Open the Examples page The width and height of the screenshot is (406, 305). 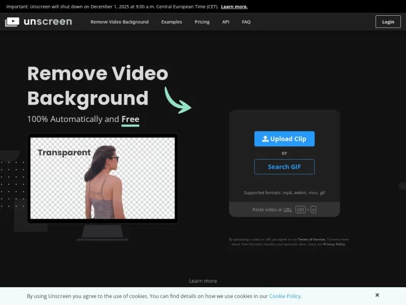(x=172, y=22)
